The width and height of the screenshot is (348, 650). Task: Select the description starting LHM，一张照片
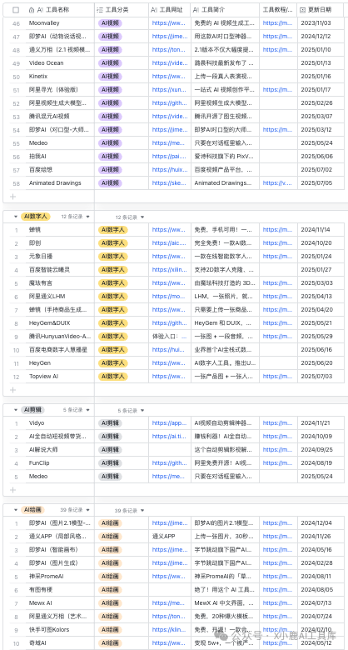point(225,297)
